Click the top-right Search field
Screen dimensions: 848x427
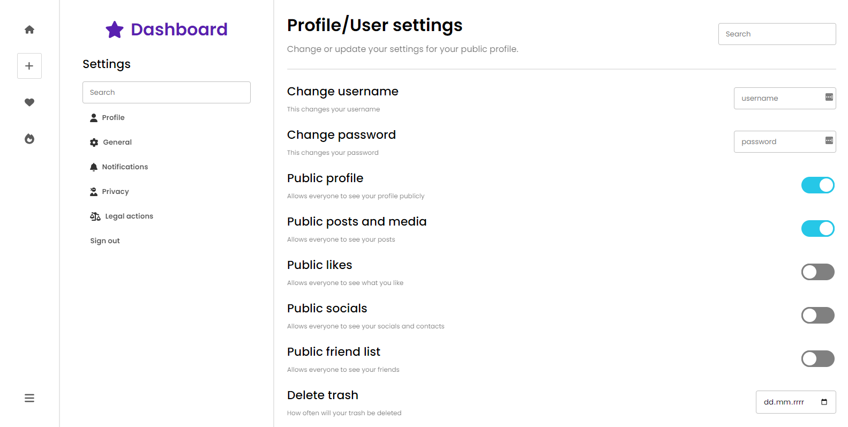pyautogui.click(x=777, y=34)
